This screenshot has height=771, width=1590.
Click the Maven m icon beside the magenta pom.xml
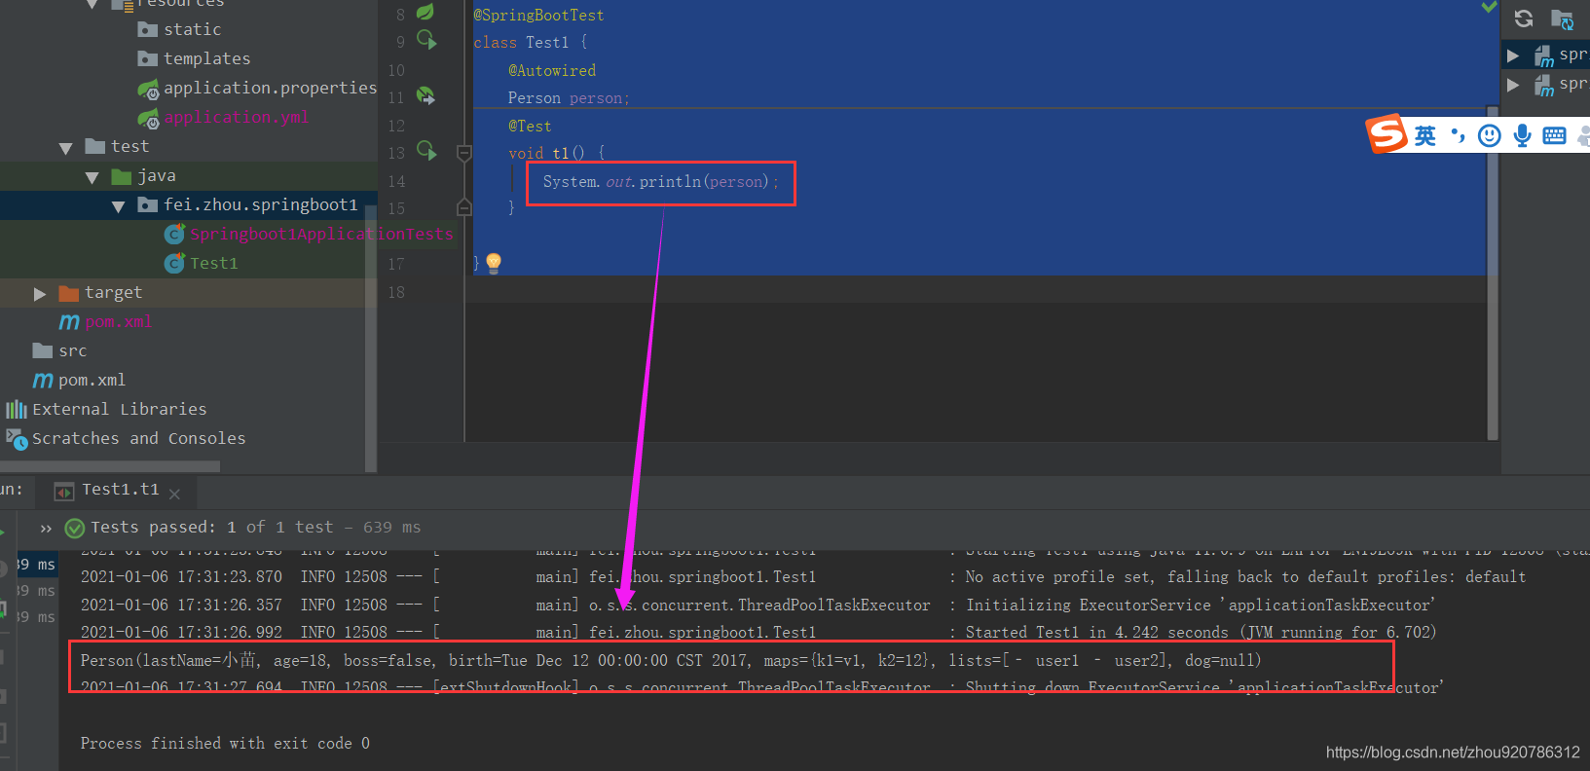(x=69, y=321)
